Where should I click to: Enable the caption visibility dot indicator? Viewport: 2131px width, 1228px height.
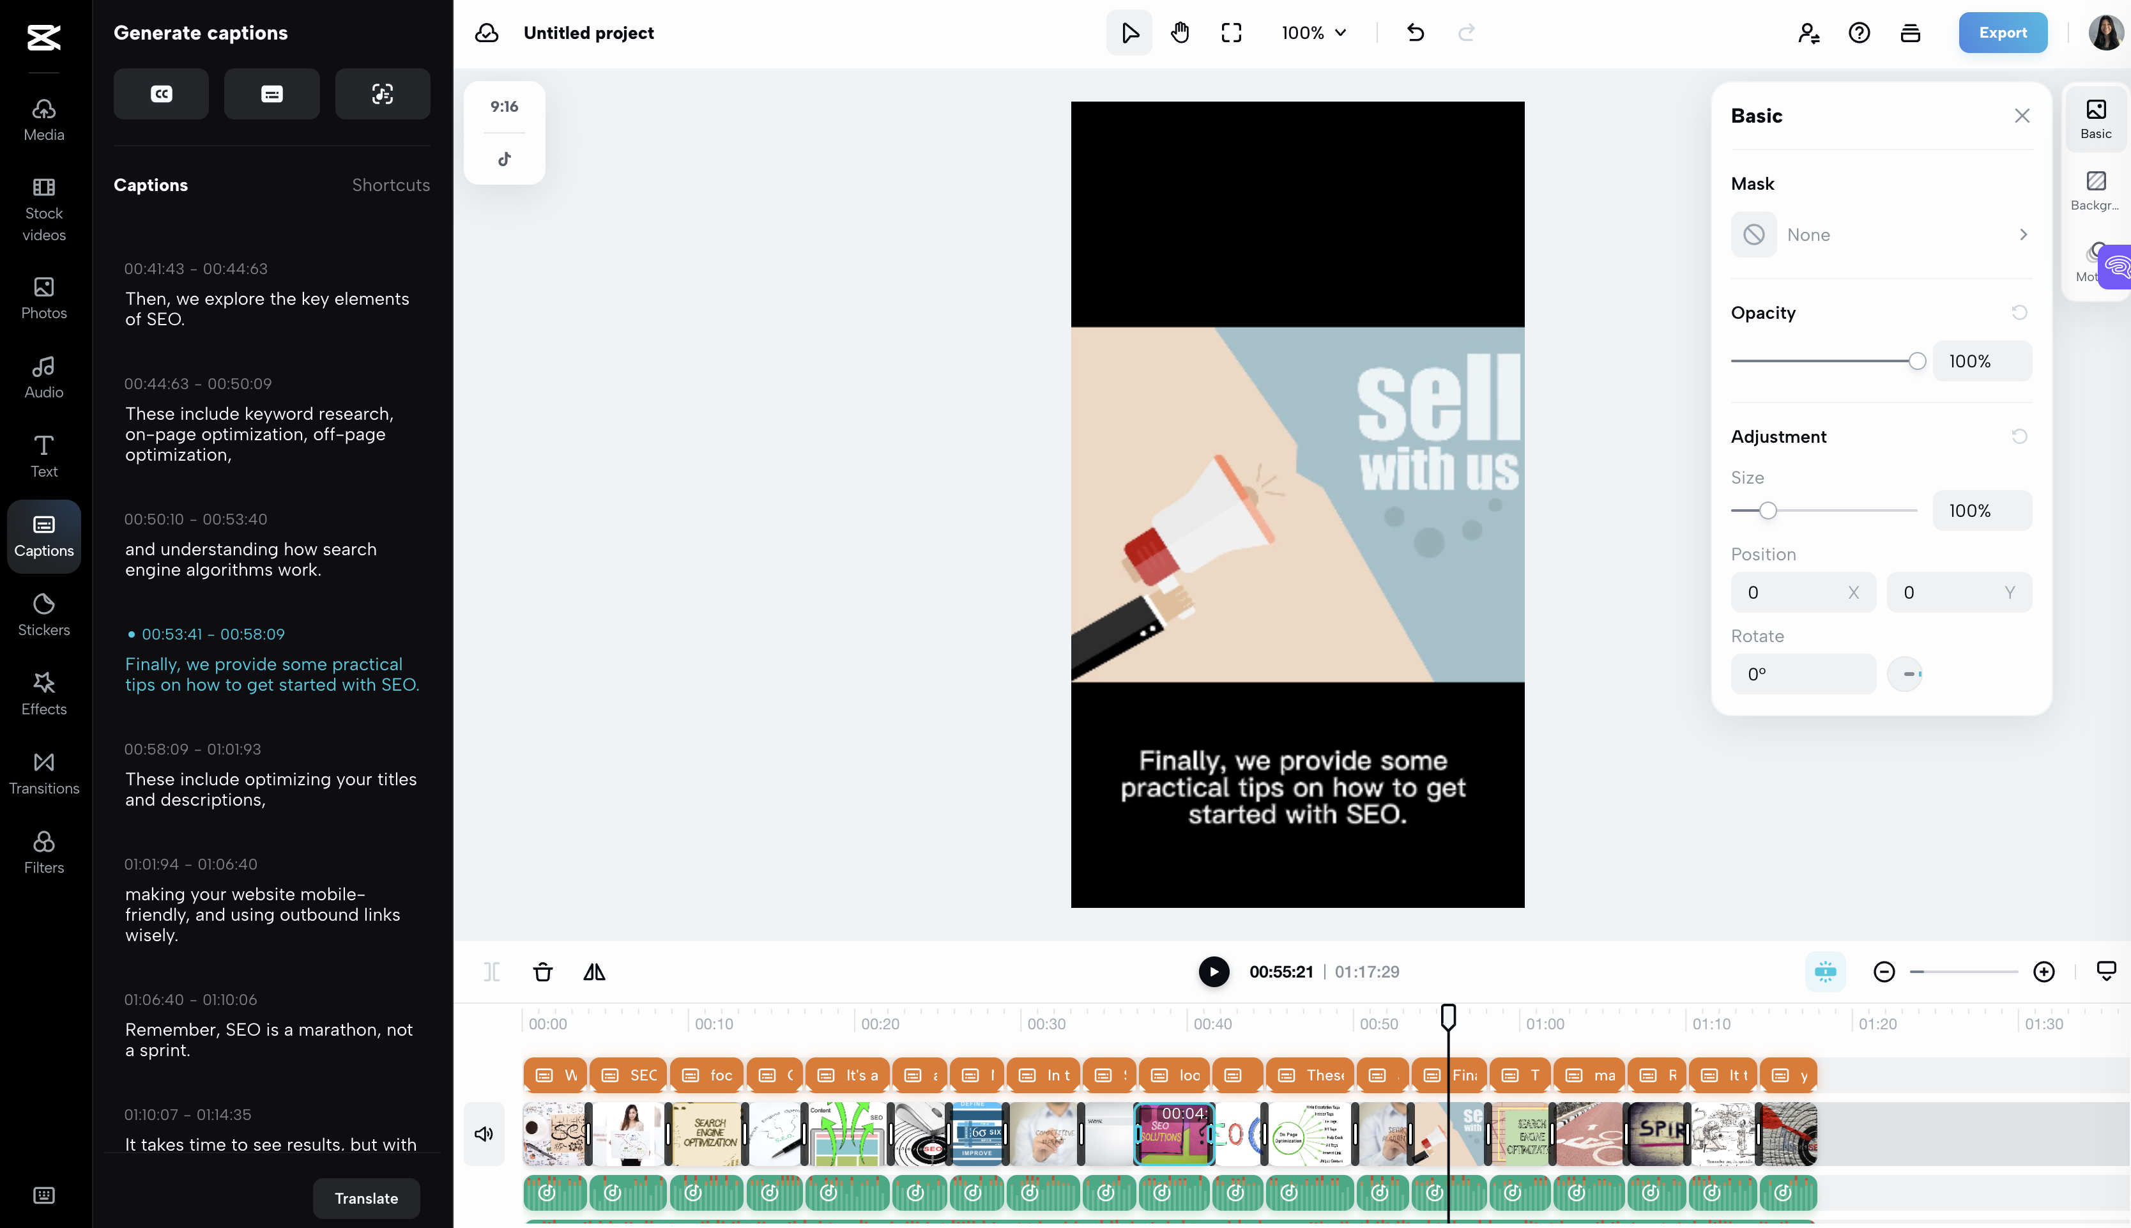tap(129, 633)
